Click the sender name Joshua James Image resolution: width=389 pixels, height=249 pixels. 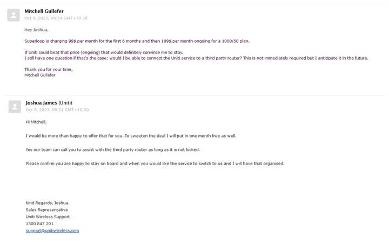(41, 103)
